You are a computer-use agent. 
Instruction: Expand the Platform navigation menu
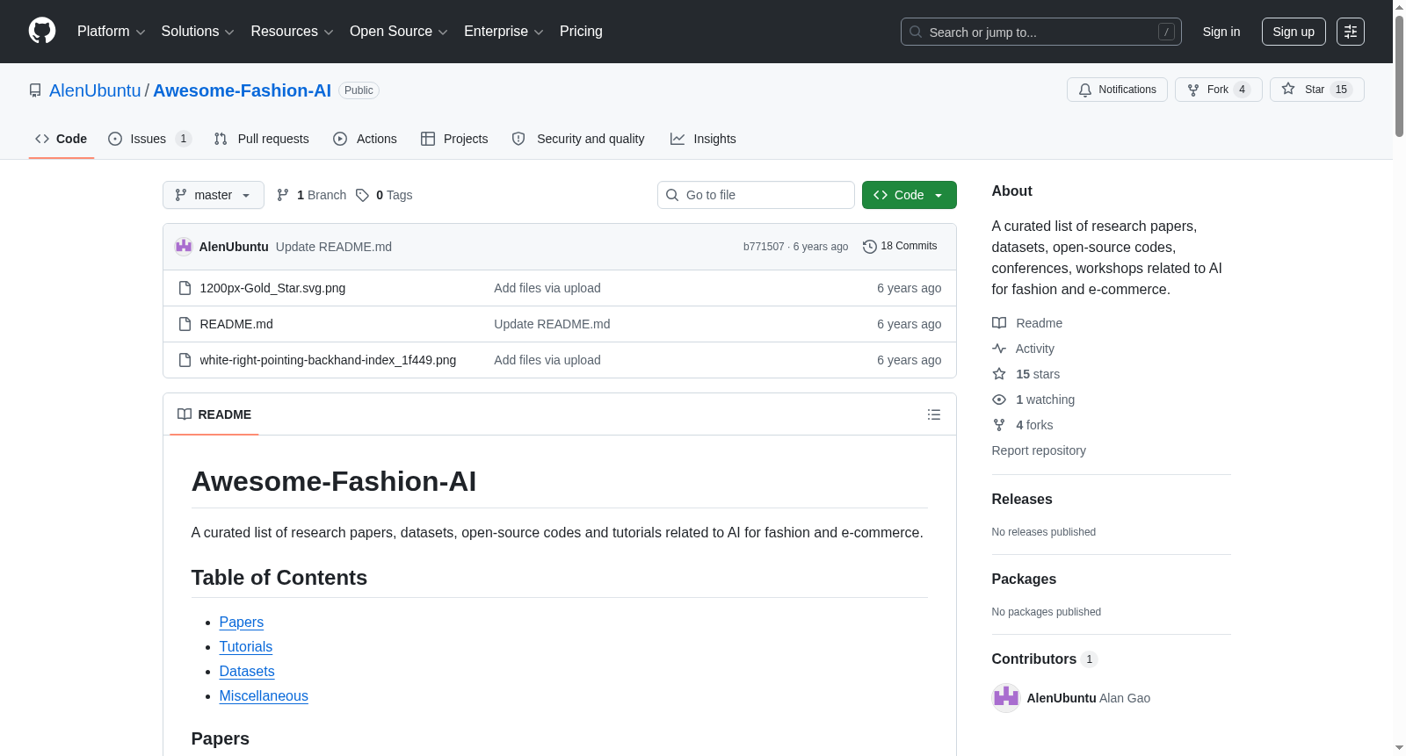pyautogui.click(x=112, y=32)
